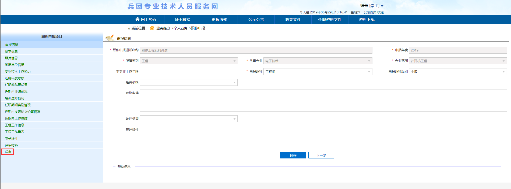Screen dimensions: 511x189
Task: Go to the 公示公告 menu
Action: (256, 20)
